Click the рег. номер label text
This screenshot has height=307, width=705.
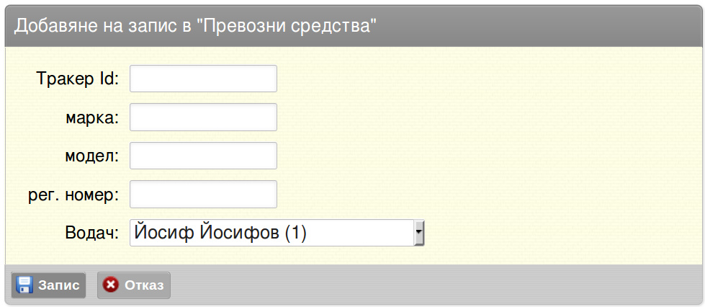73,195
